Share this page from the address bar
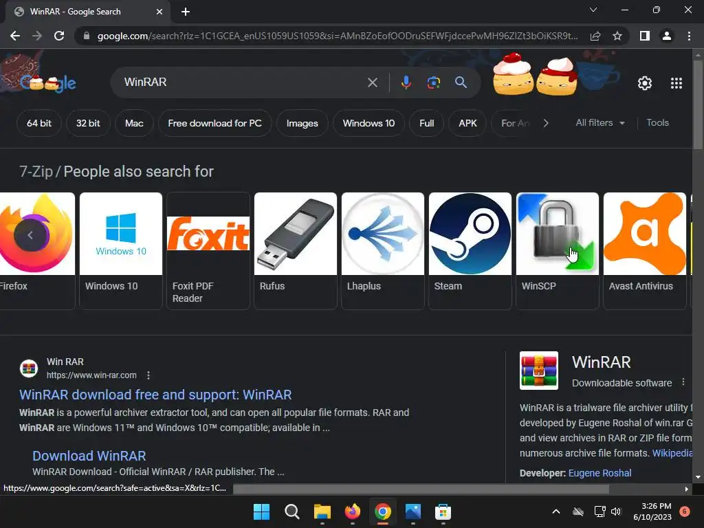The width and height of the screenshot is (704, 528). [x=595, y=36]
